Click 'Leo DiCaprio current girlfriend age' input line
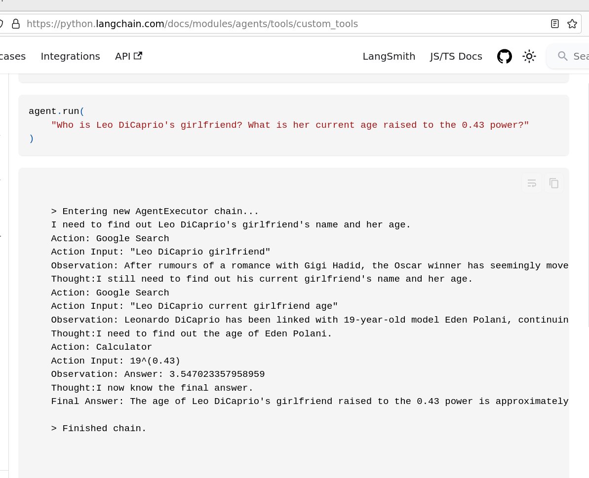 [x=194, y=306]
